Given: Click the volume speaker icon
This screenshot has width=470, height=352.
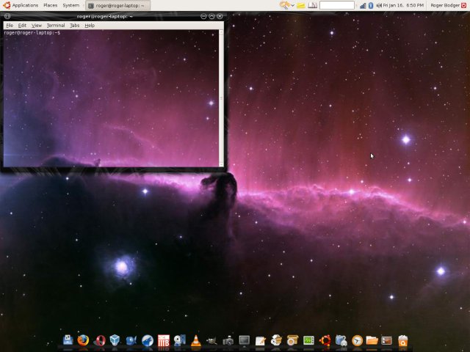Looking at the screenshot, I should coord(379,5).
